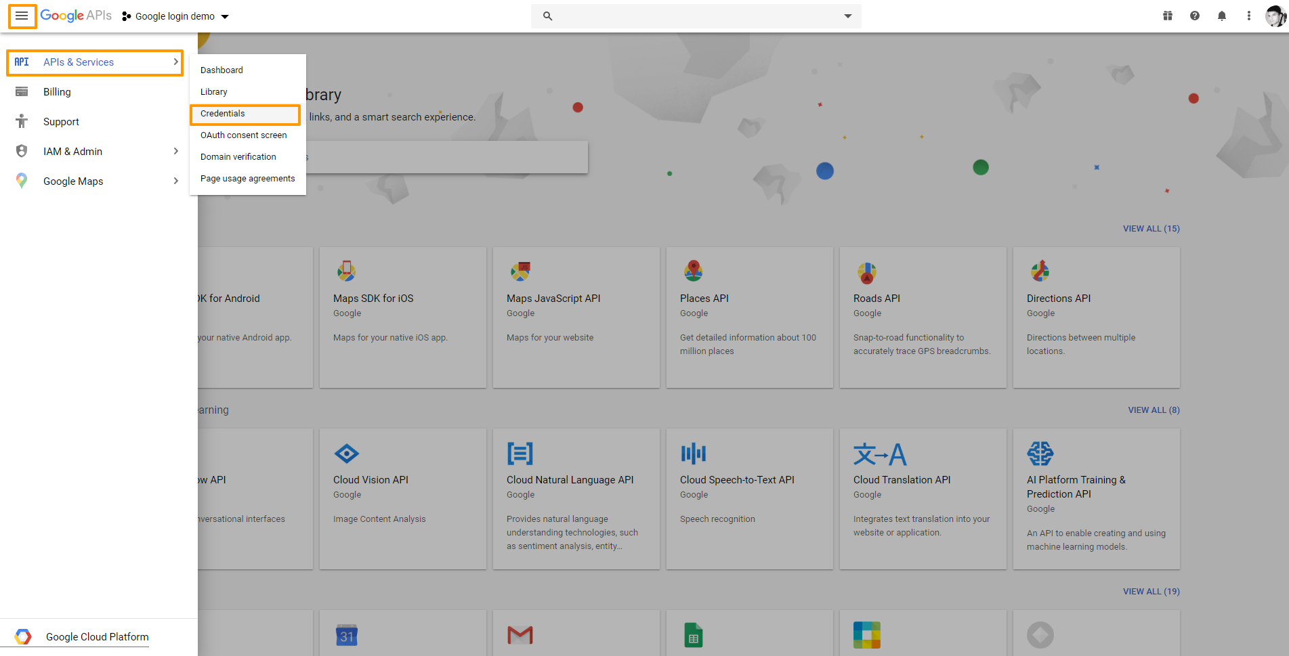Click the Directions API description text
Screen dimensions: 1289x656
[1081, 344]
